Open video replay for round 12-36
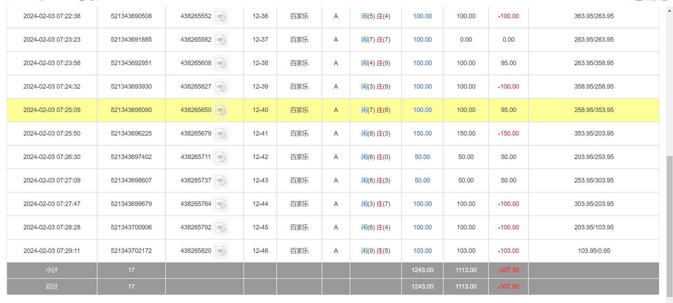This screenshot has width=673, height=303. click(221, 16)
